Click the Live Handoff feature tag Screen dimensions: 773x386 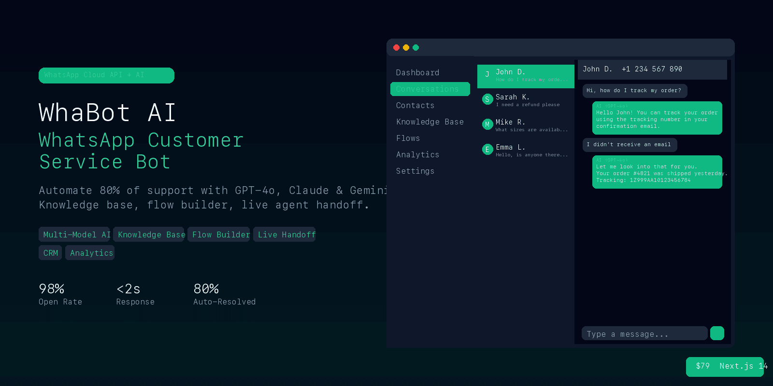pos(284,234)
